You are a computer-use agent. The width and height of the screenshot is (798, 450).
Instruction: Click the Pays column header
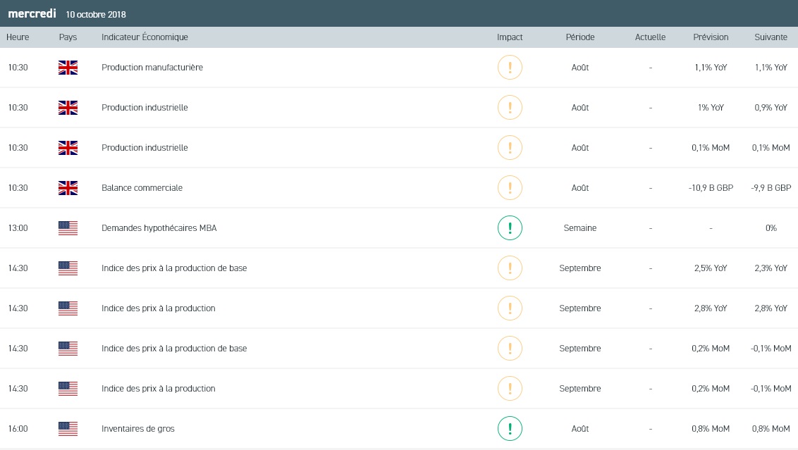pyautogui.click(x=68, y=37)
